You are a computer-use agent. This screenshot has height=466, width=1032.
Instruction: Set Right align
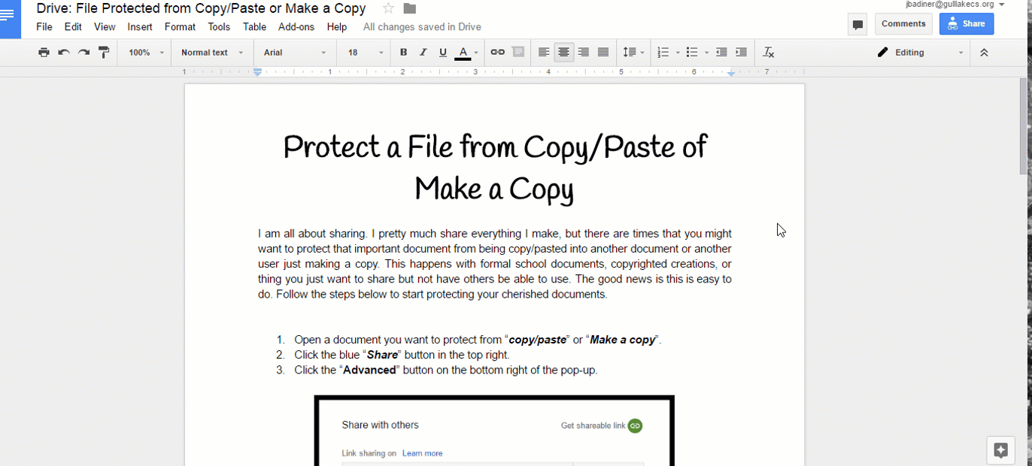pos(583,53)
